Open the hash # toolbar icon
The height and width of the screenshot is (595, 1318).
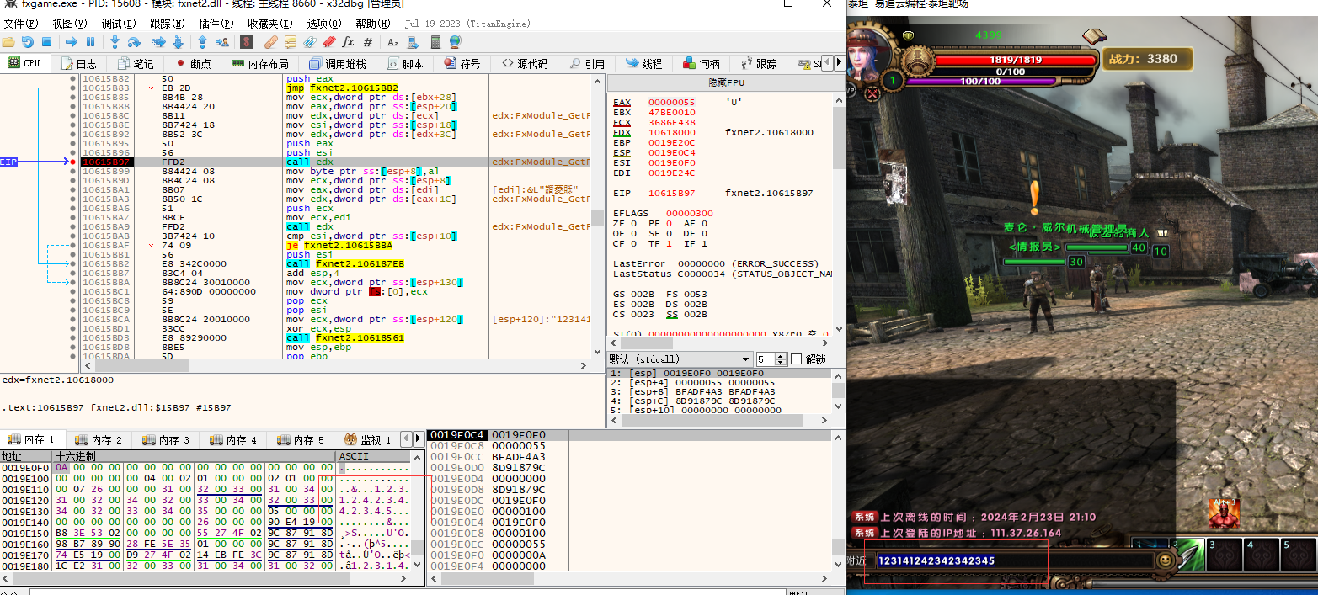[x=368, y=42]
